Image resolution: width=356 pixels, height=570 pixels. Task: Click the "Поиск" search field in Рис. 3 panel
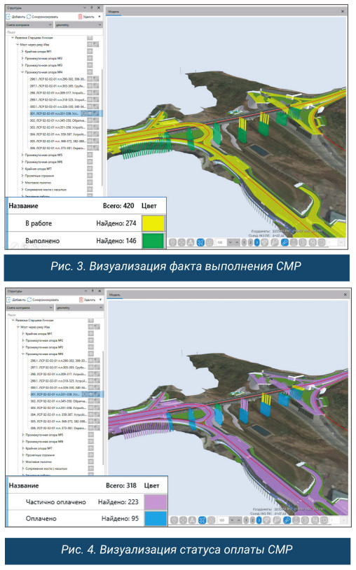pyautogui.click(x=54, y=32)
